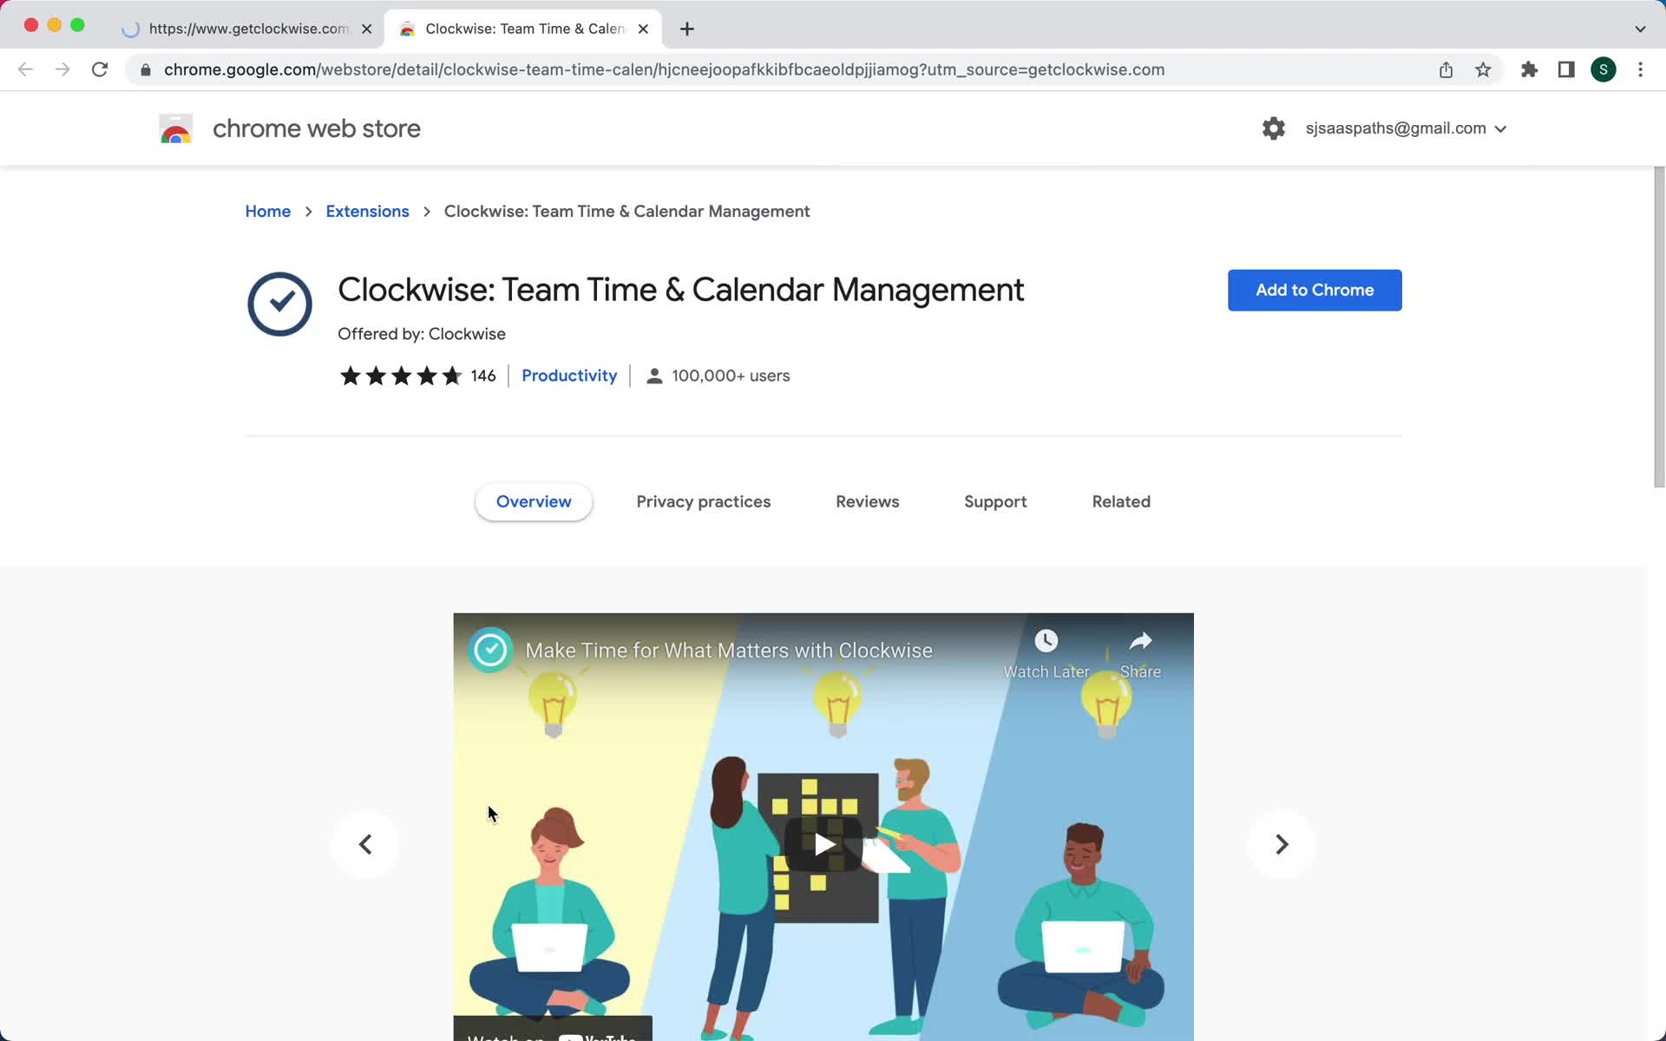
Task: Open the Reviews tab
Action: tap(867, 501)
